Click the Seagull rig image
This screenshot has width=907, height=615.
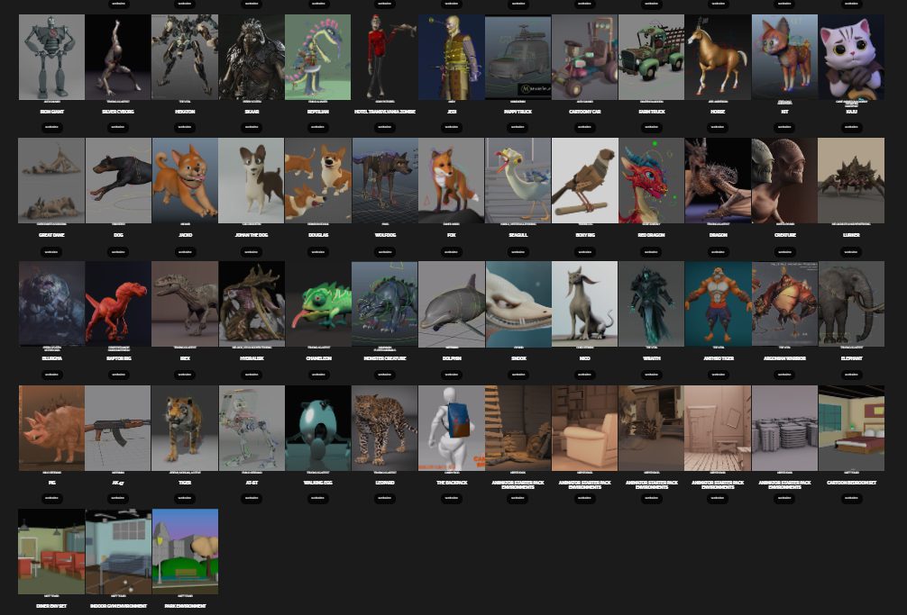tap(518, 180)
